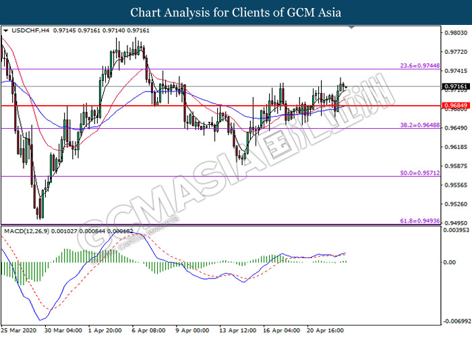Click the 0.98030 price axis label
Image resolution: width=472 pixels, height=337 pixels.
[453, 32]
